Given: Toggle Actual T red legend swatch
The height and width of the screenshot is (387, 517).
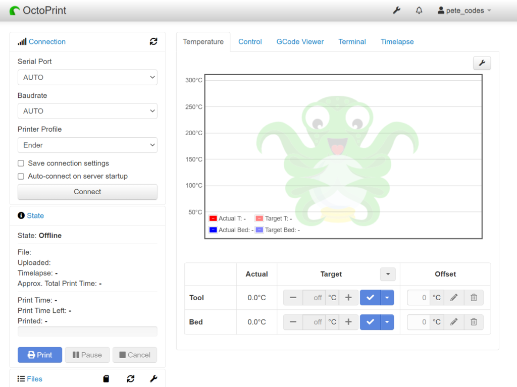Looking at the screenshot, I should pyautogui.click(x=213, y=218).
